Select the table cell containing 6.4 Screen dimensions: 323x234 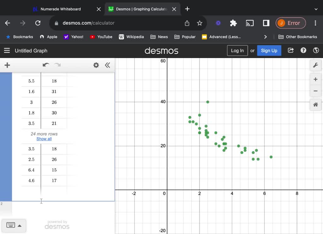click(31, 170)
